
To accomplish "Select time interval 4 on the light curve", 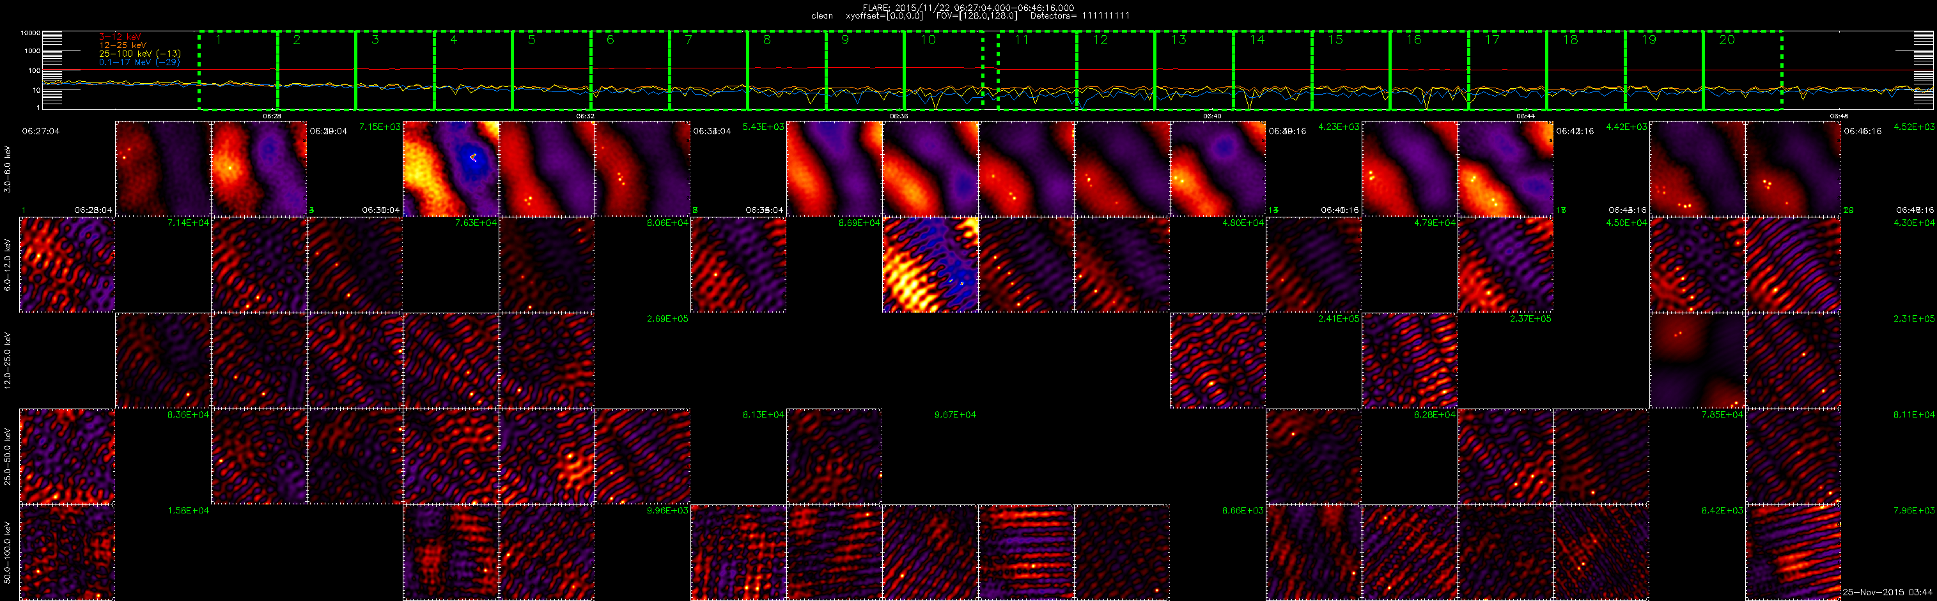I will pos(473,71).
